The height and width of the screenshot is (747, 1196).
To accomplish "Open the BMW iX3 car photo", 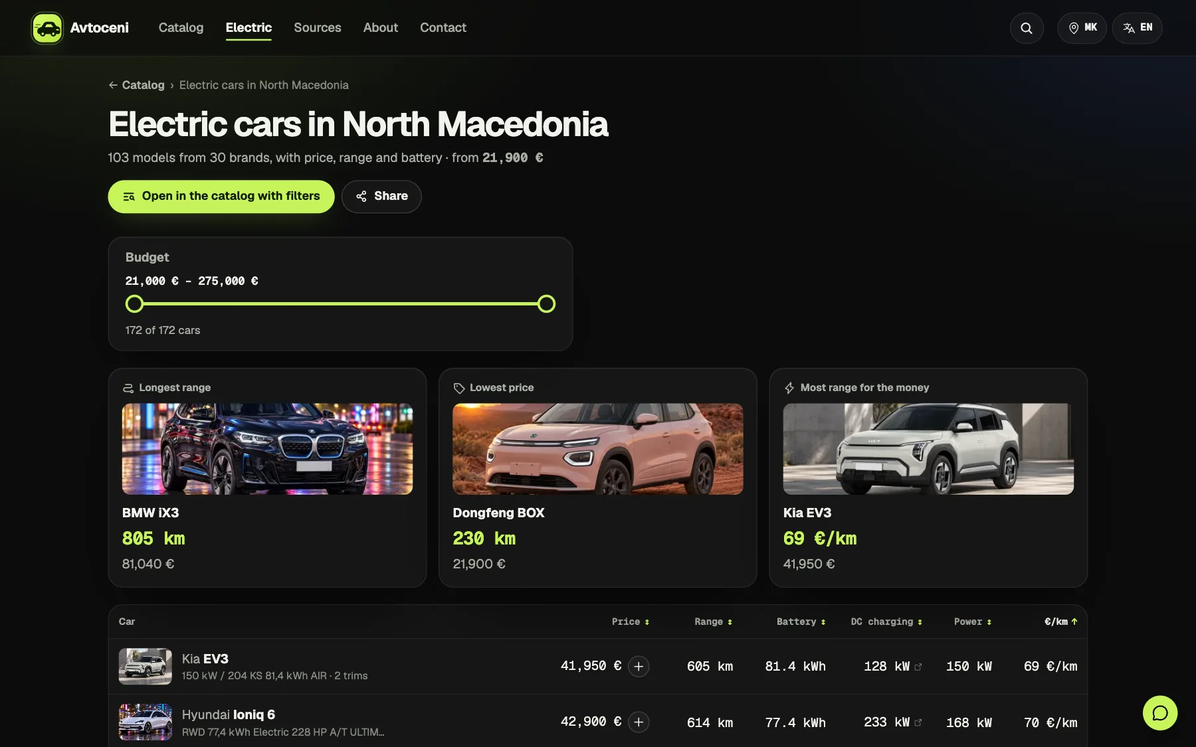I will coord(267,449).
